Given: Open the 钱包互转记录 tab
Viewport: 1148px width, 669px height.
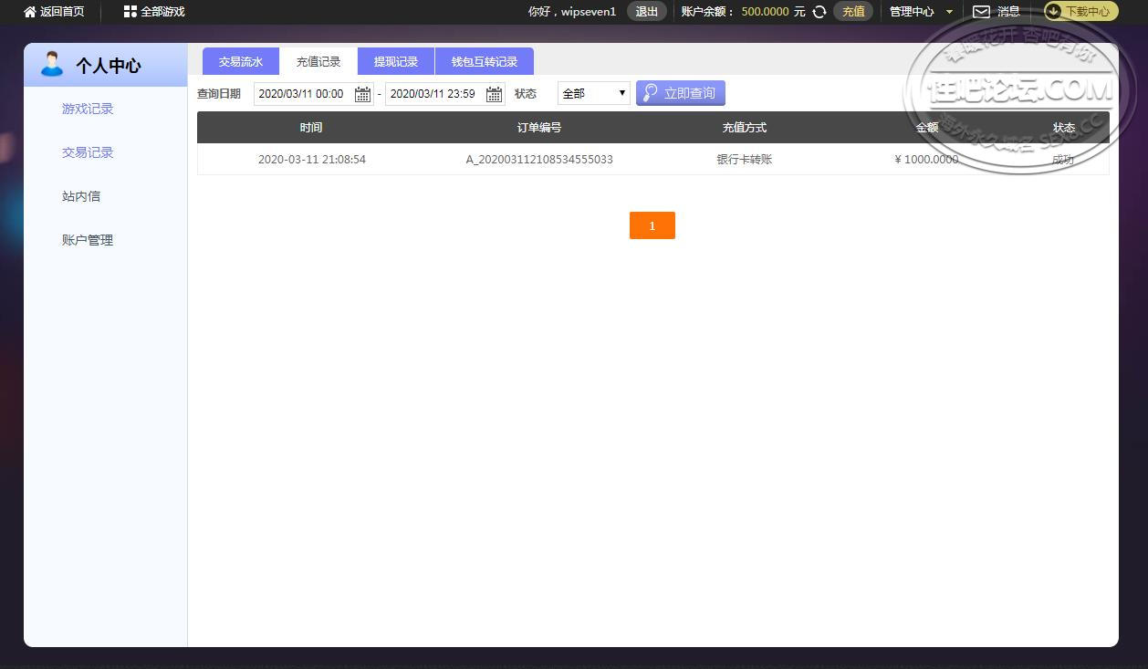Looking at the screenshot, I should (485, 61).
